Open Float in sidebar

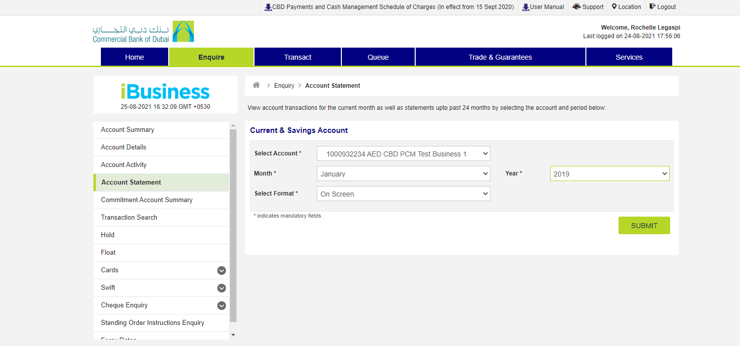[161, 253]
